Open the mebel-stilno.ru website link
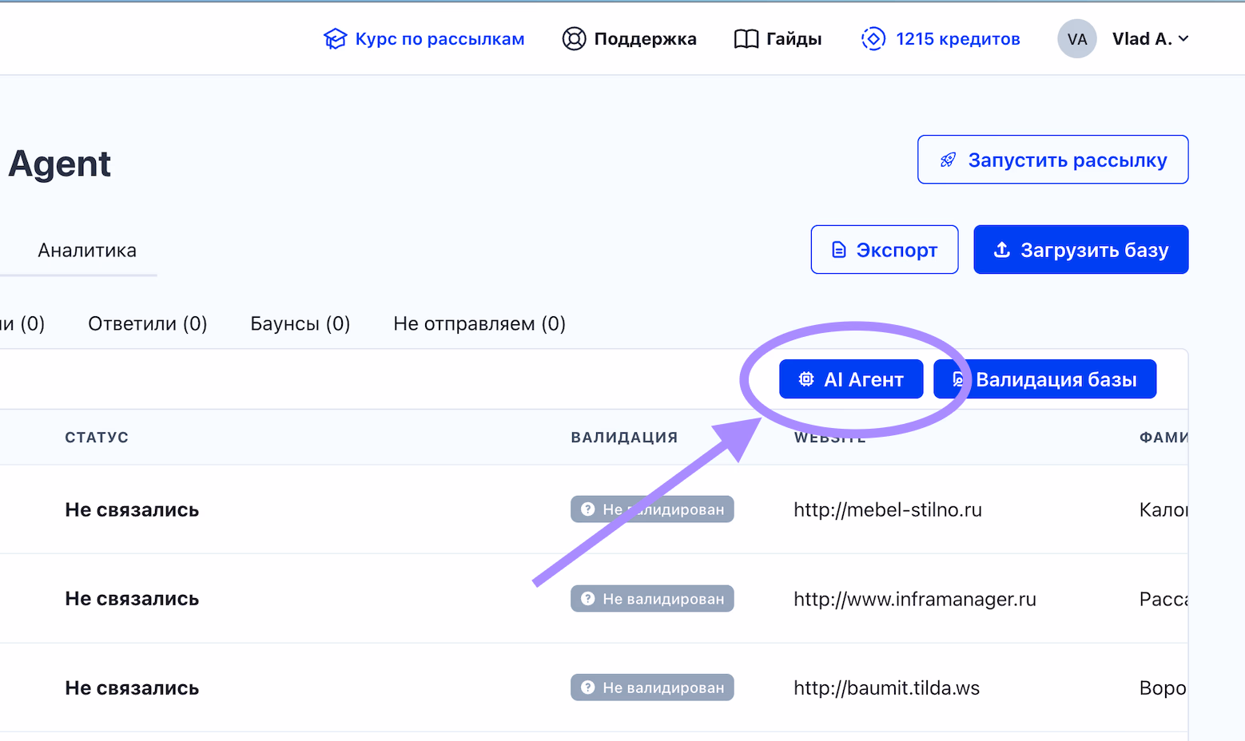The image size is (1245, 741). coord(887,510)
